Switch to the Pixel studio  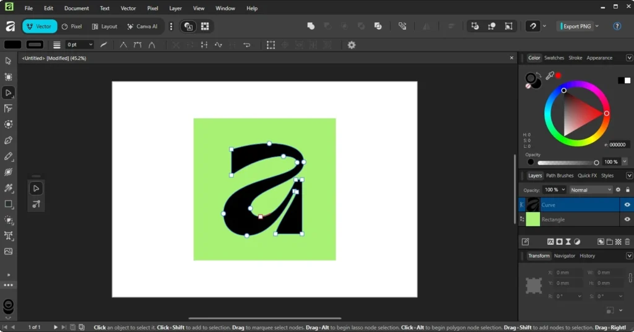click(x=72, y=27)
